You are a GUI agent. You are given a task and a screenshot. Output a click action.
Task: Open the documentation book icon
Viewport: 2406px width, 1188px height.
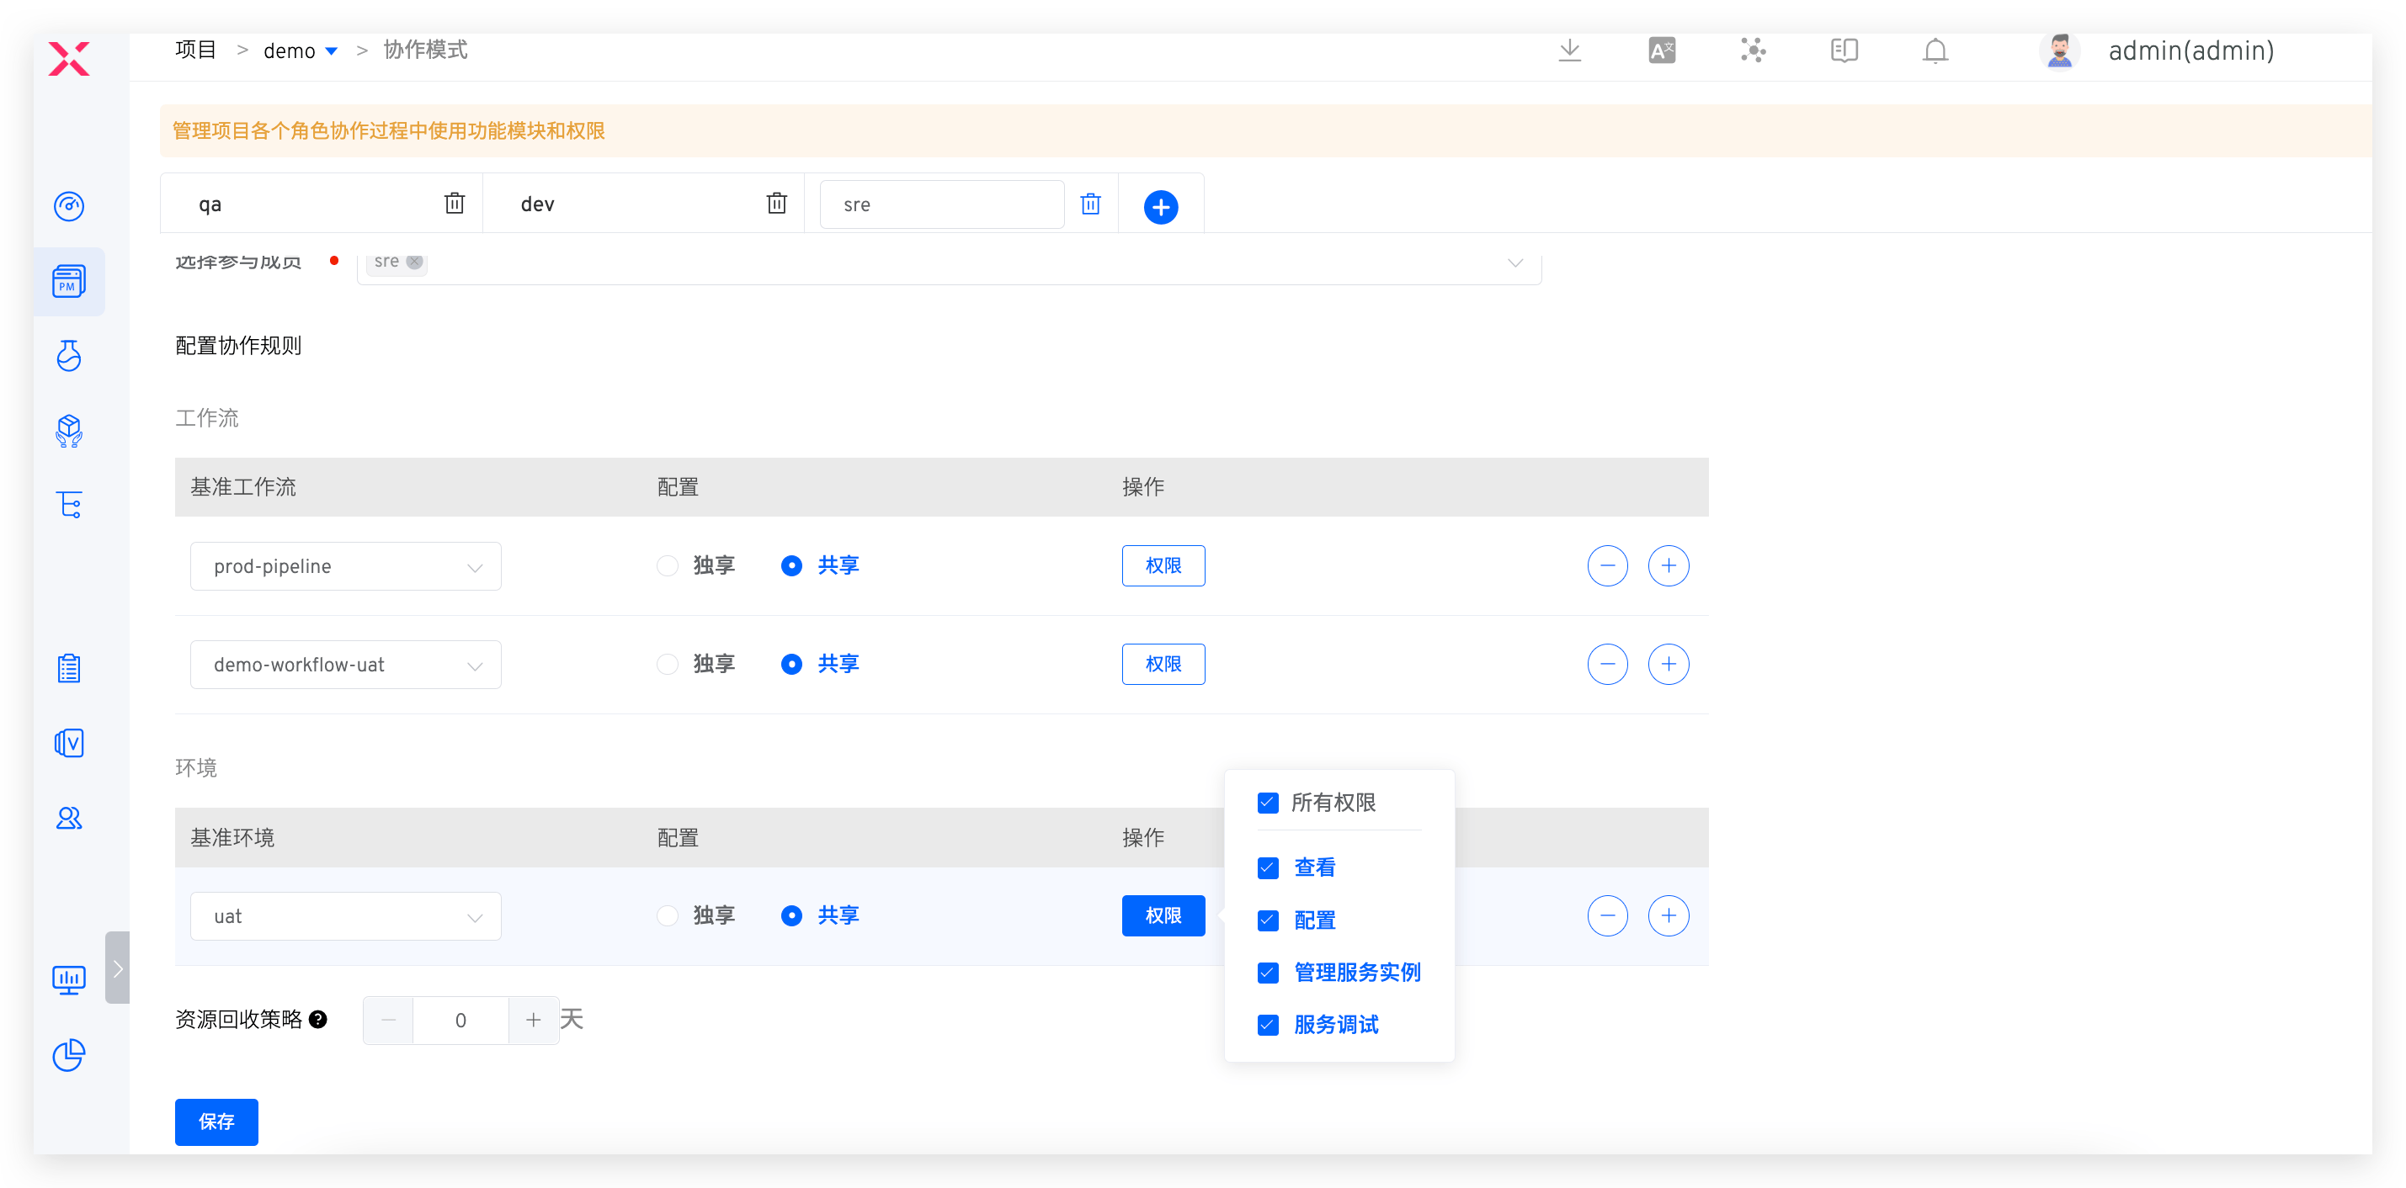click(x=1844, y=50)
